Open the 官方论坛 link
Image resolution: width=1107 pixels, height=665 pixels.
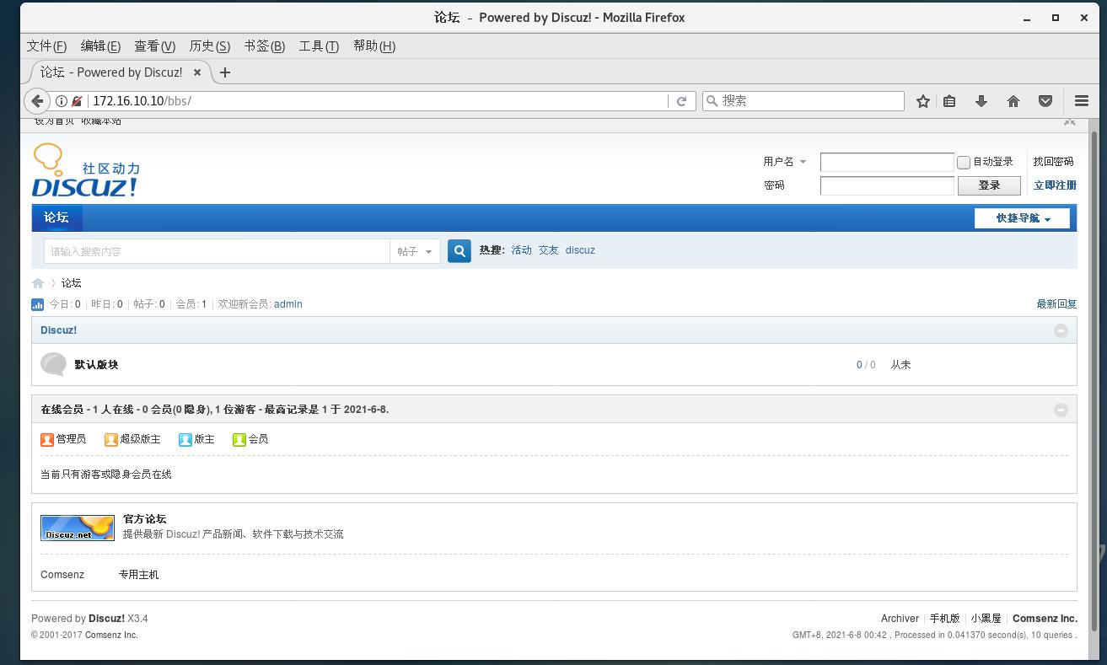coord(145,519)
